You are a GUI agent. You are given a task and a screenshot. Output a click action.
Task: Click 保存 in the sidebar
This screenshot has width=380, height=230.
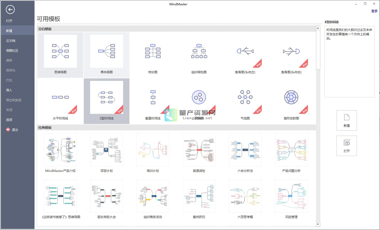[x=17, y=60]
